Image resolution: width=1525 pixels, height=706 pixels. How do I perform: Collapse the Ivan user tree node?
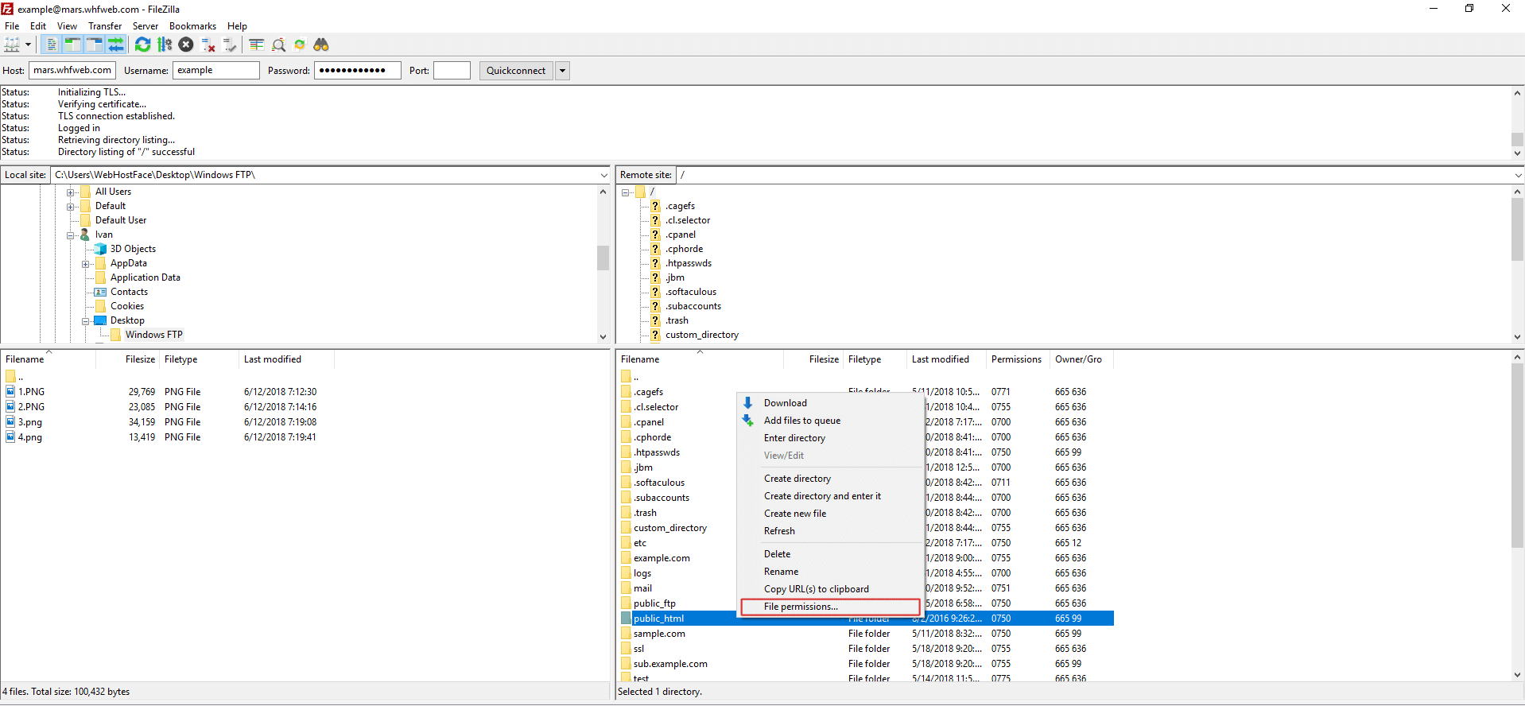point(71,235)
